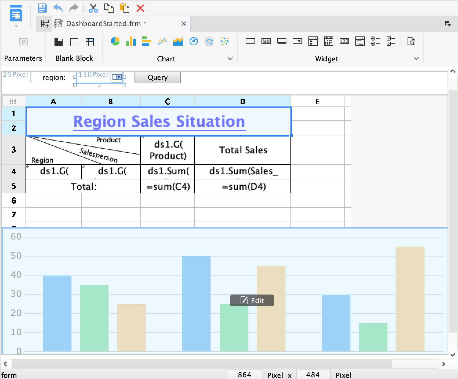Add a checkbox group widget

(391, 41)
